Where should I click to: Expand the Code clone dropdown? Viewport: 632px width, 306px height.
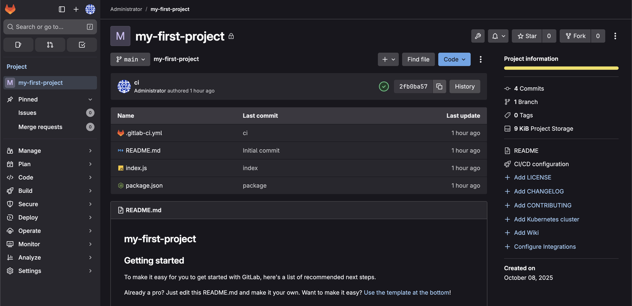point(454,59)
